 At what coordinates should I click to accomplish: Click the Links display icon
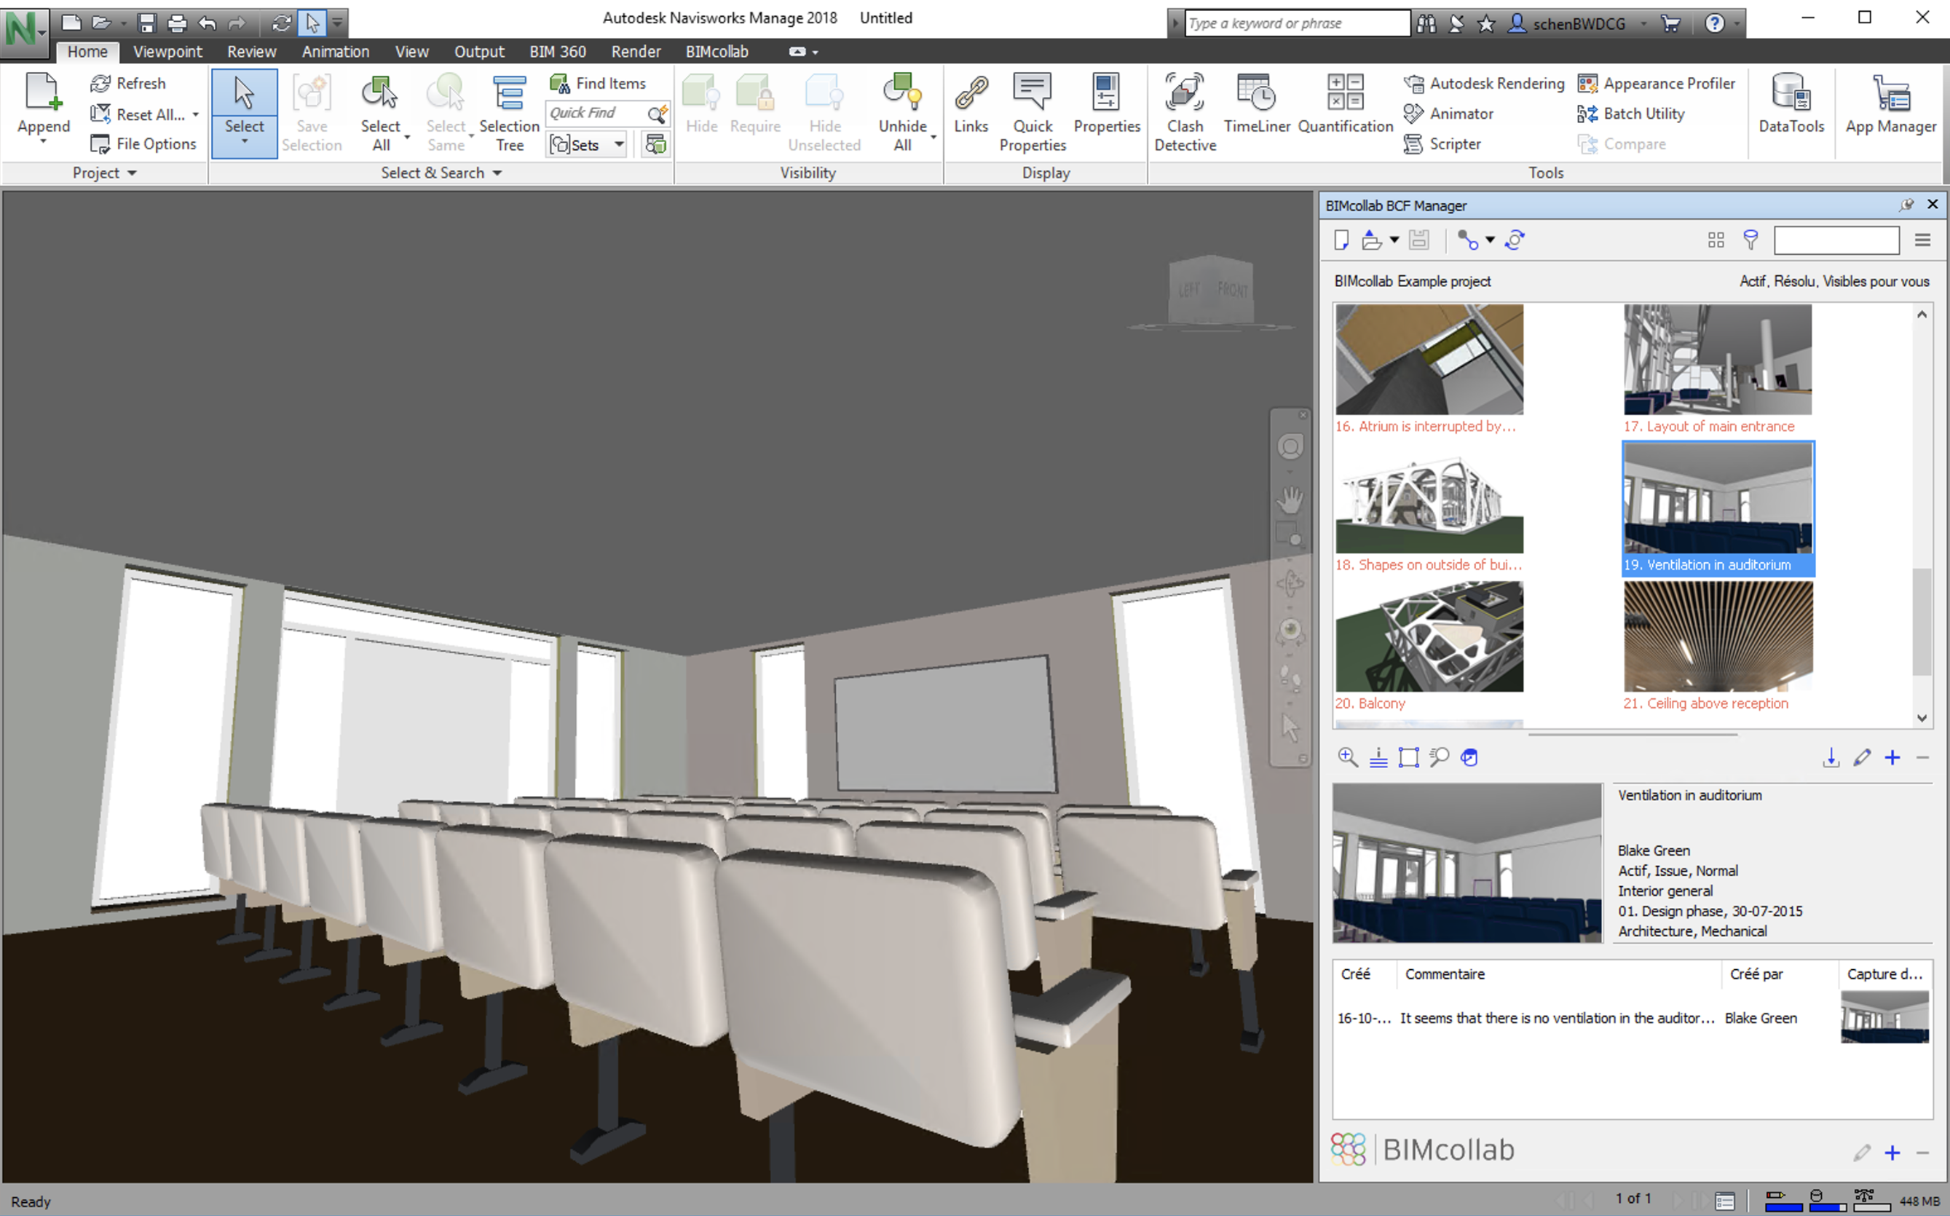(971, 103)
